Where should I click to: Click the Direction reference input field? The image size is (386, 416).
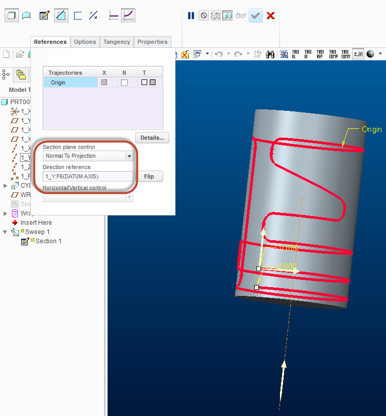(87, 176)
